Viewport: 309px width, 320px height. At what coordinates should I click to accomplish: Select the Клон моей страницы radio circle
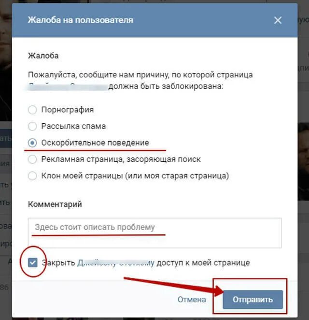(32, 176)
